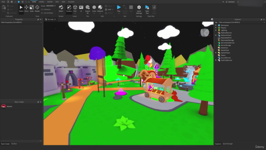Click the Copy button in Clipboard
The width and height of the screenshot is (266, 150).
point(10,6)
